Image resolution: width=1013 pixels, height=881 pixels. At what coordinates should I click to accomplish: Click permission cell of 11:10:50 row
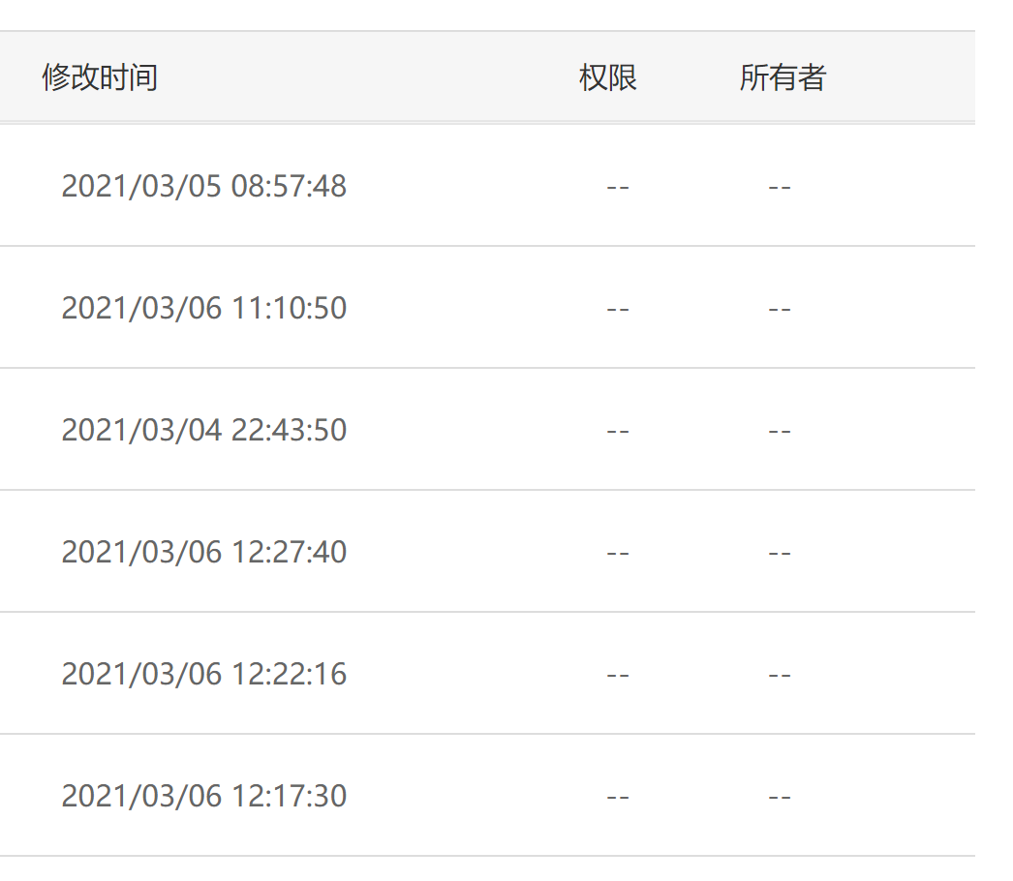click(x=618, y=310)
